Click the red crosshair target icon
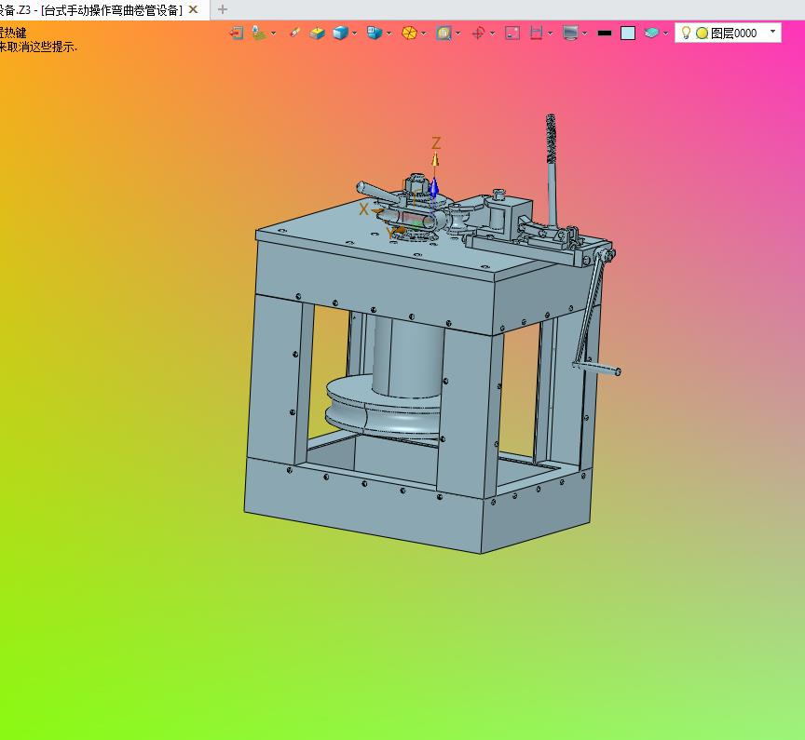The height and width of the screenshot is (740, 805). tap(478, 34)
